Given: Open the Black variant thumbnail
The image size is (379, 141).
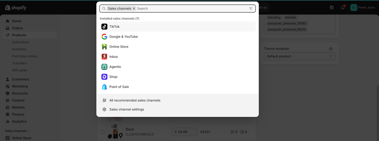Looking at the screenshot, I should tap(115, 132).
